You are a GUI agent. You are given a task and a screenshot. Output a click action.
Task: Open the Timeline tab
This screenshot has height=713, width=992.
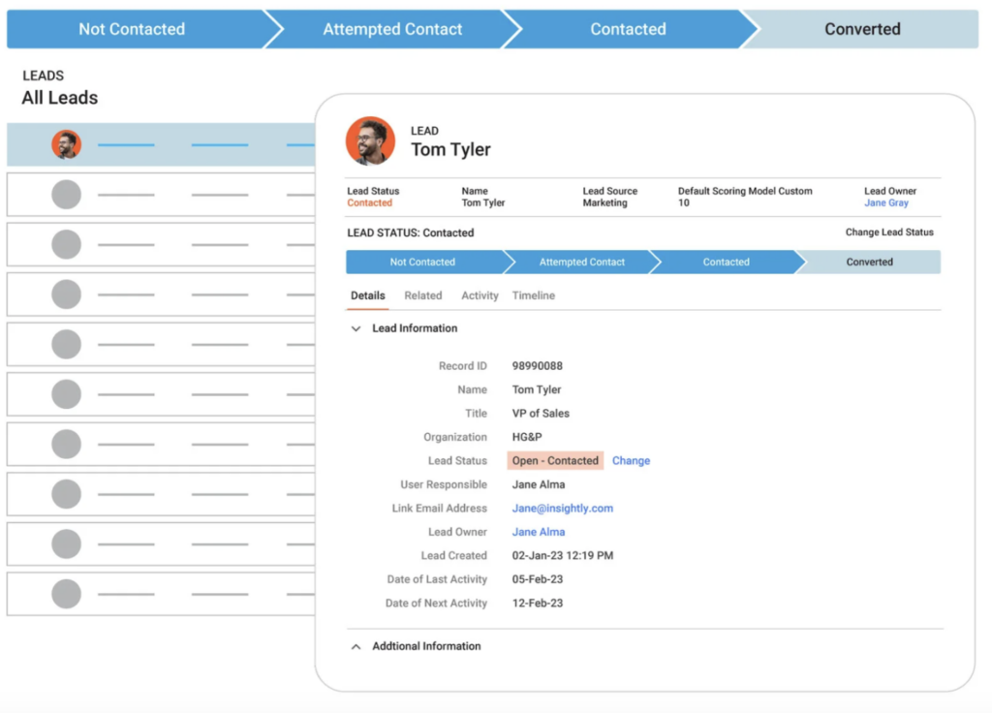click(533, 295)
